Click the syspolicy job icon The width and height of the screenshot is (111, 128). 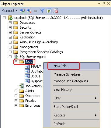(x=27, y=81)
